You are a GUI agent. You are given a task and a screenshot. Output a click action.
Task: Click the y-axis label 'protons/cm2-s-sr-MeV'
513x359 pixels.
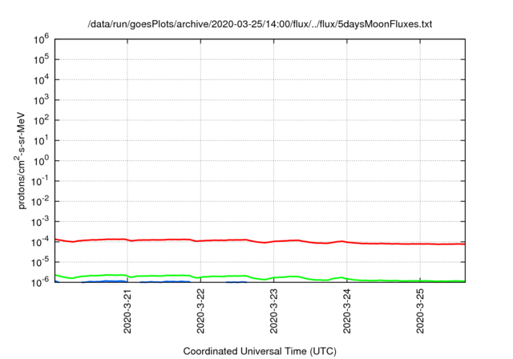click(x=21, y=160)
